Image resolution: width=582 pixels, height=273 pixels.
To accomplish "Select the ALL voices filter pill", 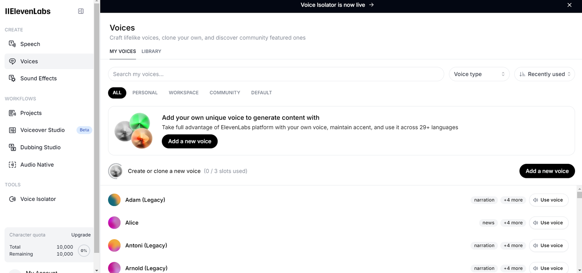I will coord(117,93).
